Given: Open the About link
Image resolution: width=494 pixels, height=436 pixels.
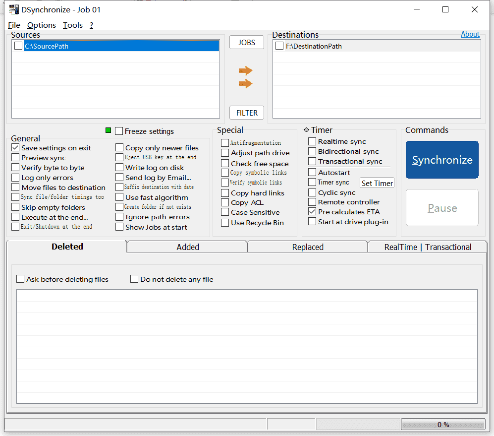Looking at the screenshot, I should pyautogui.click(x=470, y=34).
